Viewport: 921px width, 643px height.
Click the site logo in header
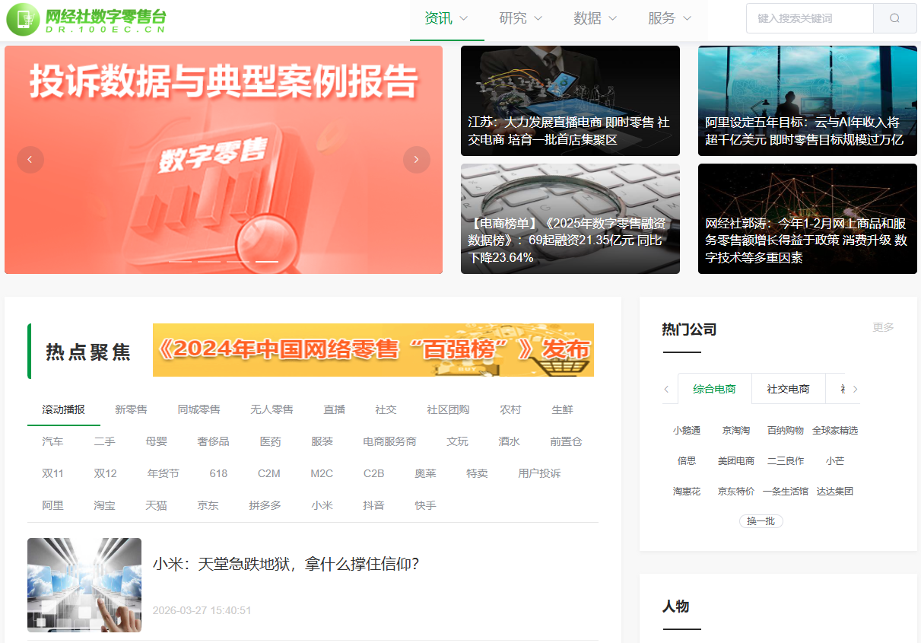(87, 20)
